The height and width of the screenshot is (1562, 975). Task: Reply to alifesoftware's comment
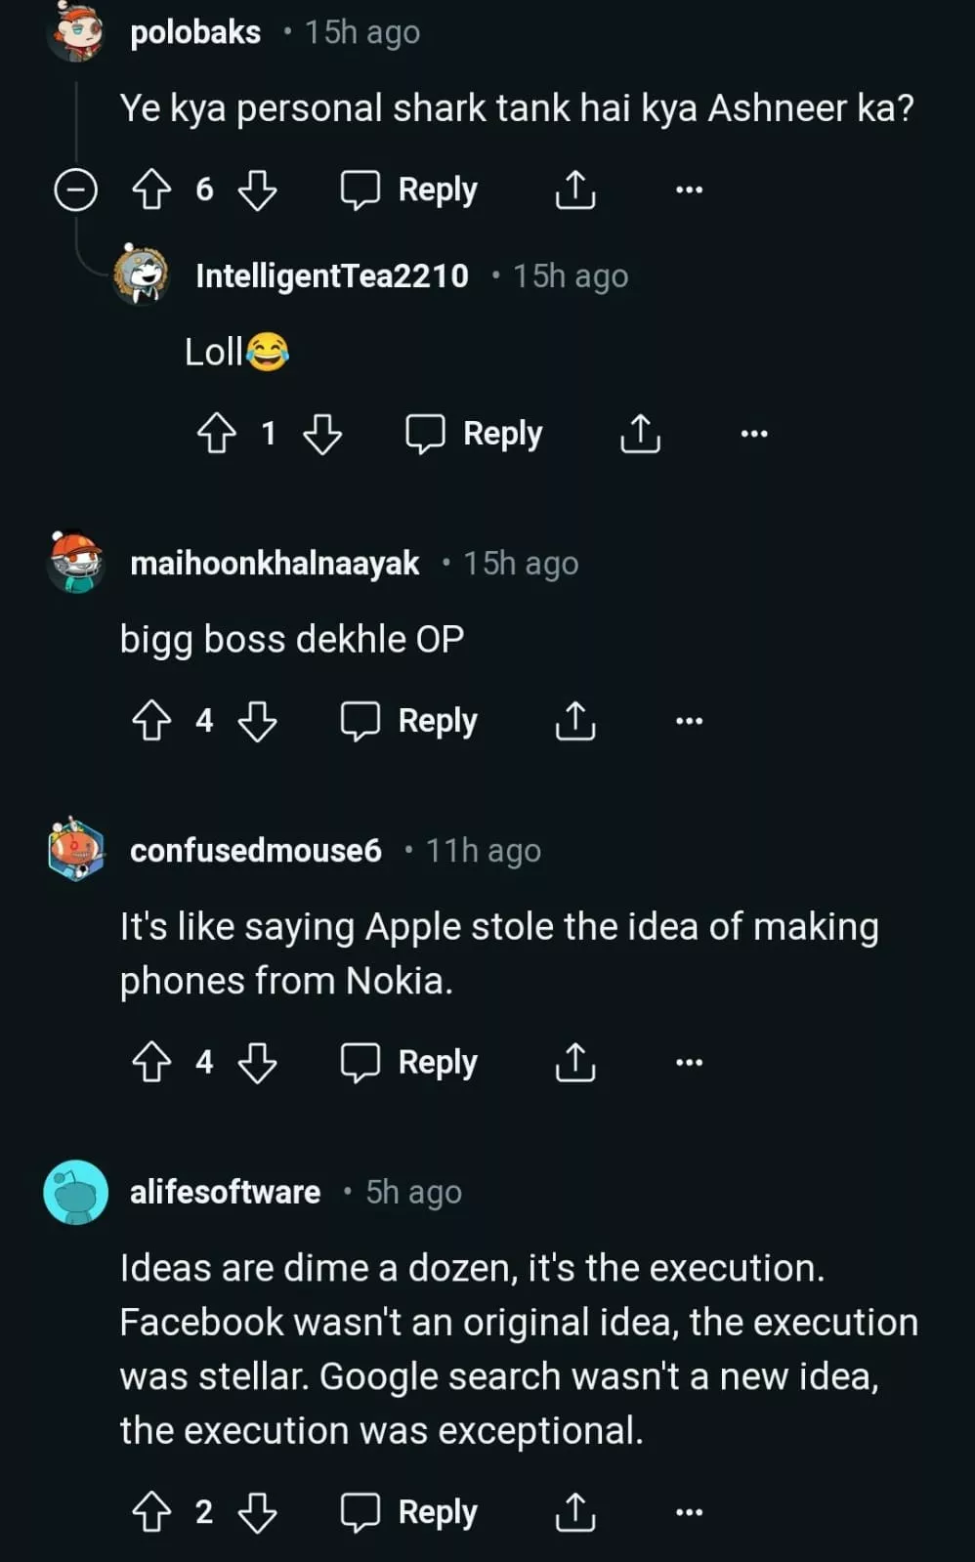[409, 1512]
